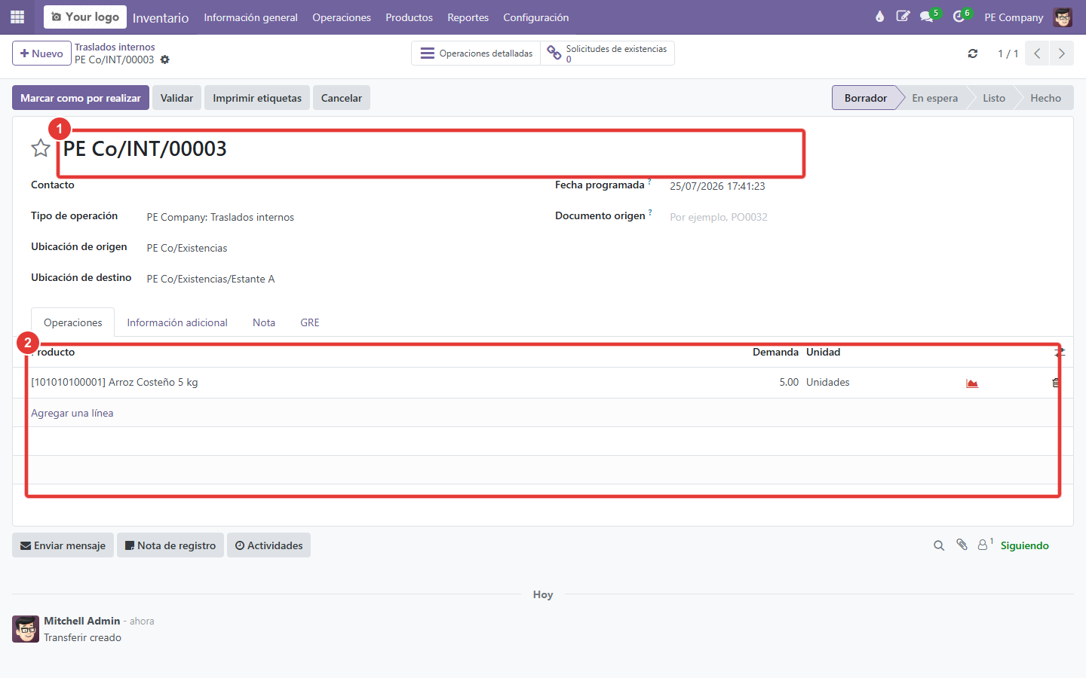
Task: Open the gear actions menu beside breadcrumb
Action: tap(165, 60)
